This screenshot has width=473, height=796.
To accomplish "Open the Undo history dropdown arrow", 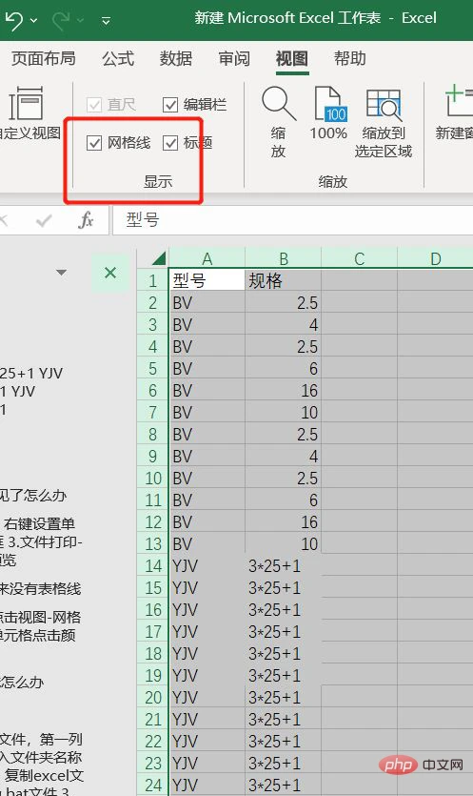I will coord(34,21).
